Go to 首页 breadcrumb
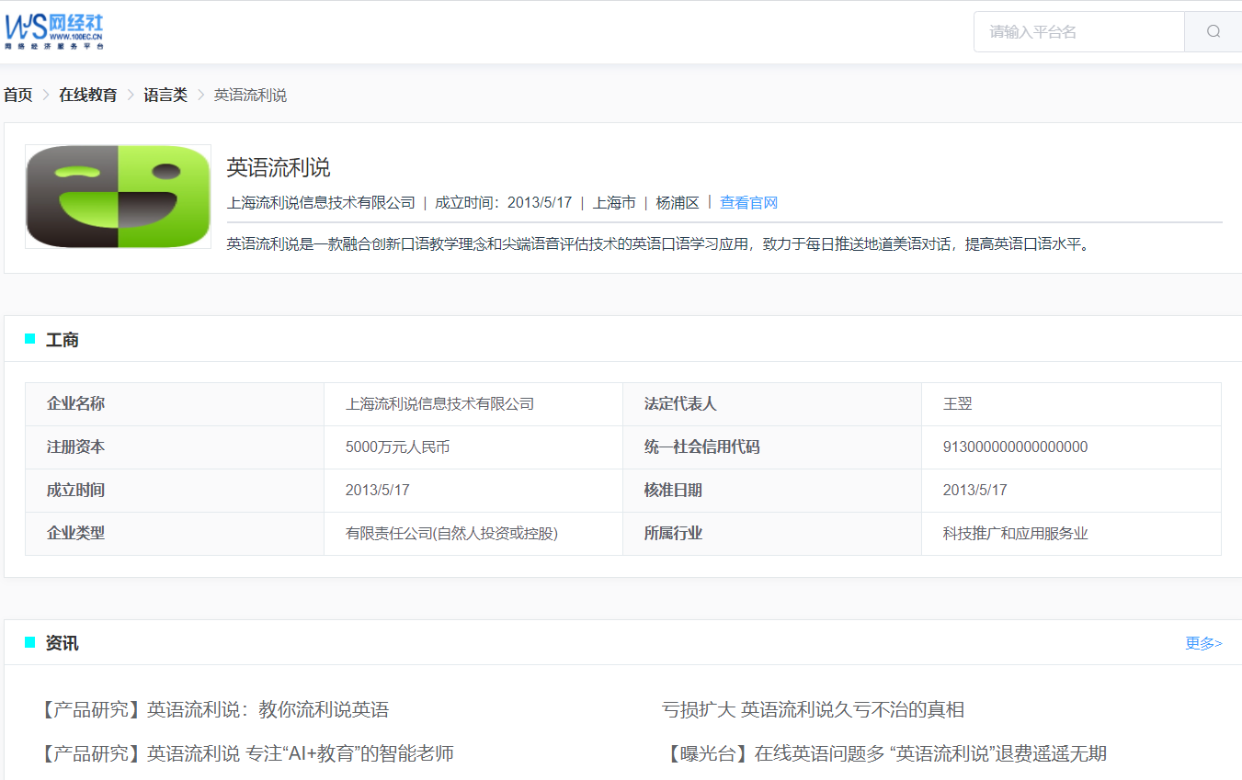The width and height of the screenshot is (1242, 780). (x=17, y=95)
